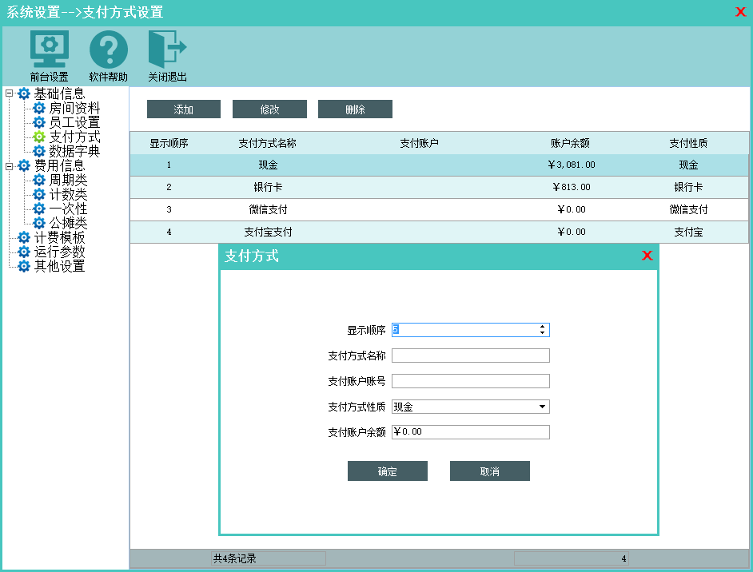Select 房间资料 in the sidebar tree
This screenshot has height=572, width=753.
(x=74, y=108)
